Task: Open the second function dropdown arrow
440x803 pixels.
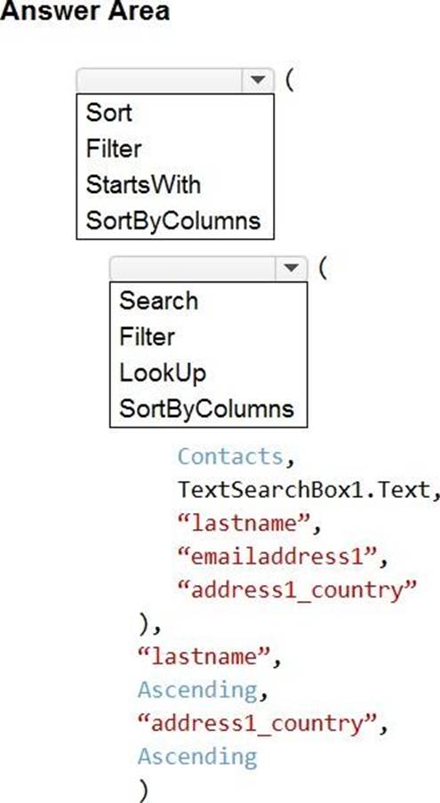Action: click(292, 268)
